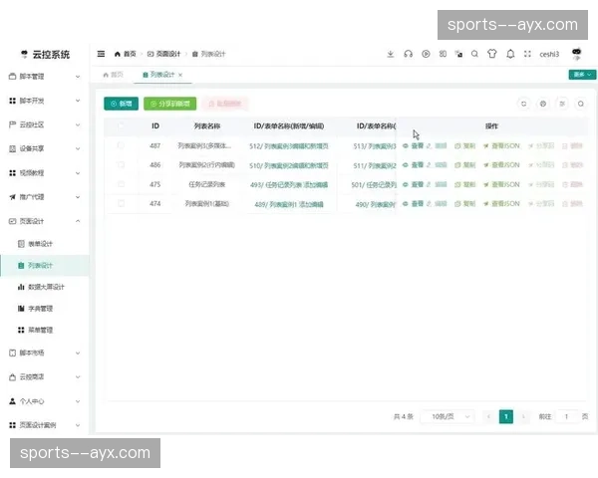Click the green 分享码新增 button
Viewport: 598px width, 478px height.
(x=170, y=104)
